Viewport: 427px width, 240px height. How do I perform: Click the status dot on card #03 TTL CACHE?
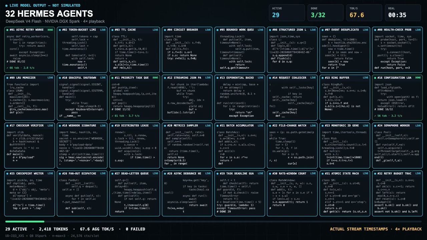[112, 30]
